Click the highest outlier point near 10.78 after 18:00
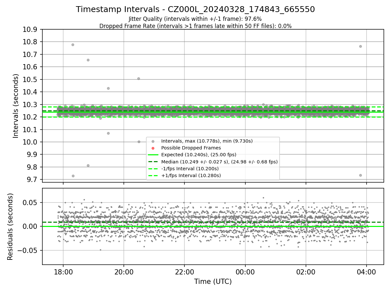Screen dimensions: 391x293 click(73, 45)
